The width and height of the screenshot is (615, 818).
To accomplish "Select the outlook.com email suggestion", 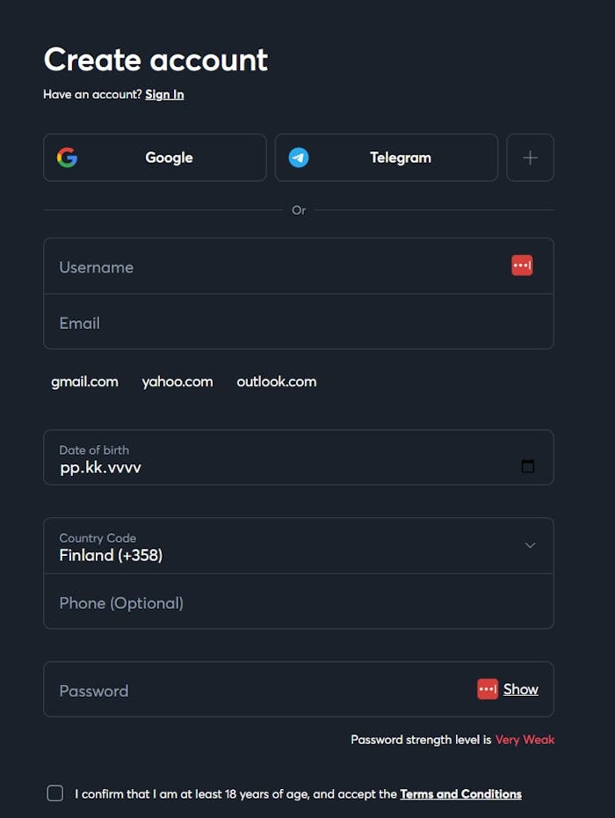I will (277, 382).
